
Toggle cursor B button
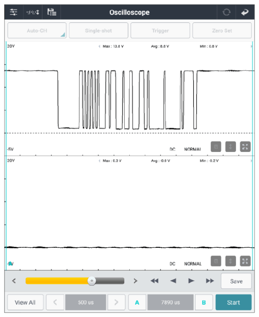click(x=204, y=302)
